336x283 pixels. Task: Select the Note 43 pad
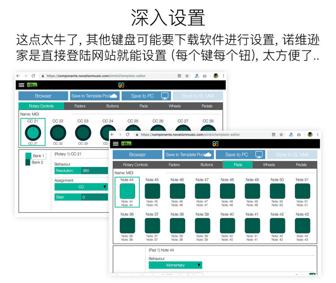pyautogui.click(x=302, y=226)
